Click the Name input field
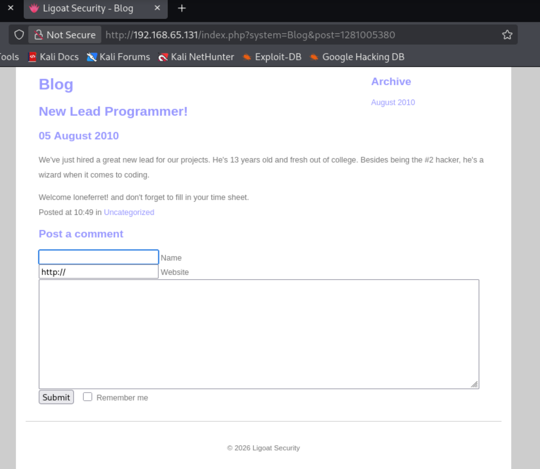The width and height of the screenshot is (540, 469). 98,257
